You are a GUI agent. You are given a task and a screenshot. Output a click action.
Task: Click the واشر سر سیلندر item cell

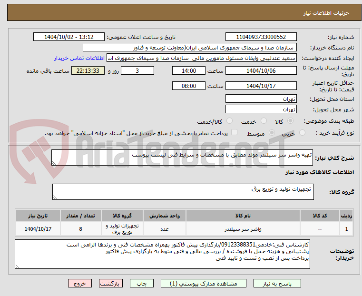(x=243, y=229)
